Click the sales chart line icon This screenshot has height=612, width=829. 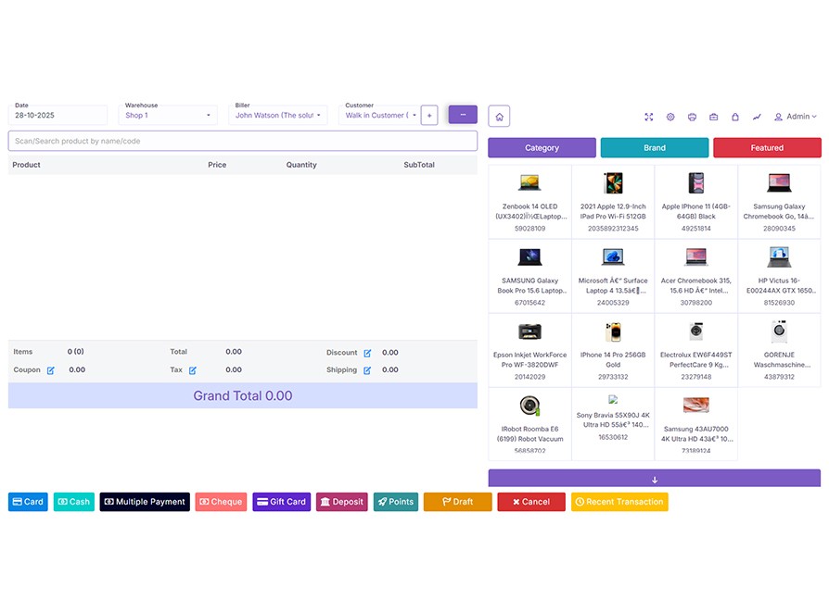[x=757, y=117]
